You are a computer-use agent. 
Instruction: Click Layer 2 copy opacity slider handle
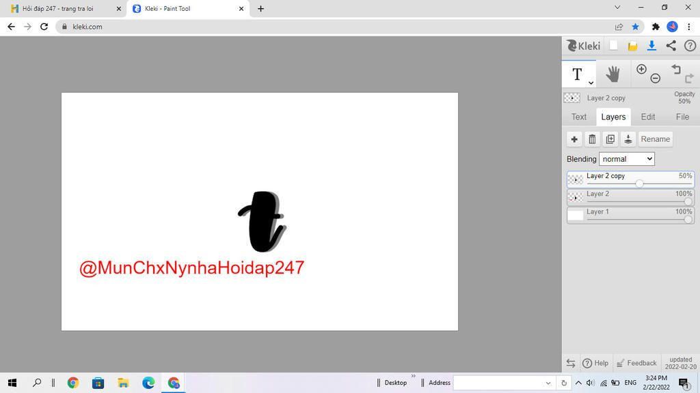[639, 184]
